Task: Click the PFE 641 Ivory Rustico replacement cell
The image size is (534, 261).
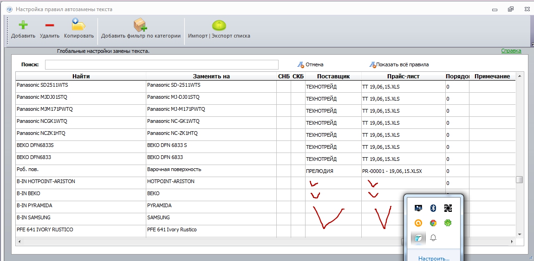Action: point(211,231)
